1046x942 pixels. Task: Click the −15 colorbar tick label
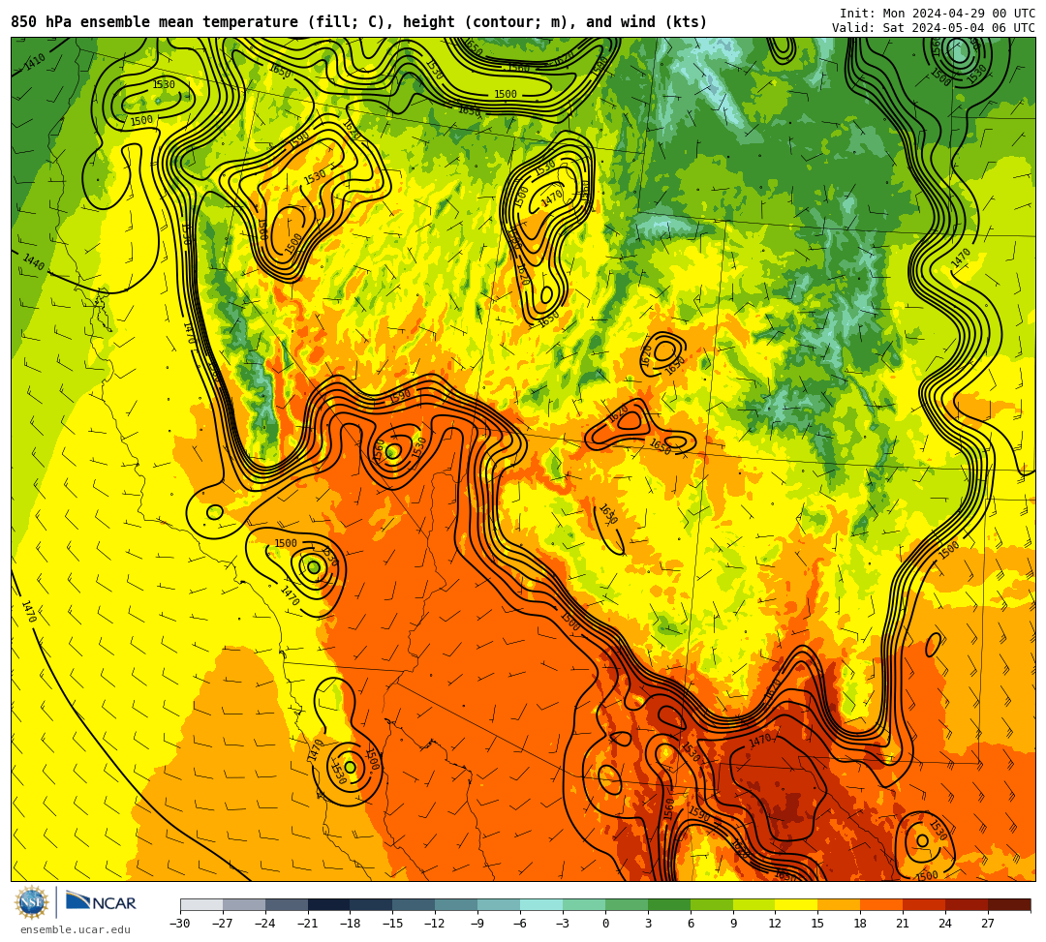pyautogui.click(x=393, y=924)
